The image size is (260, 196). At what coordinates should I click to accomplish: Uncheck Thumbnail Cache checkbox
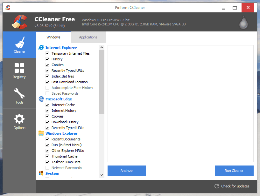47,156
